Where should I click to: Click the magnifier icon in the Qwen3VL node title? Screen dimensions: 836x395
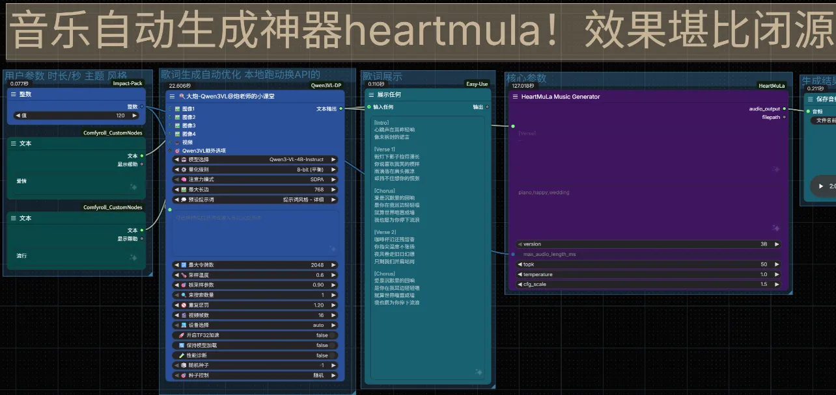click(181, 96)
